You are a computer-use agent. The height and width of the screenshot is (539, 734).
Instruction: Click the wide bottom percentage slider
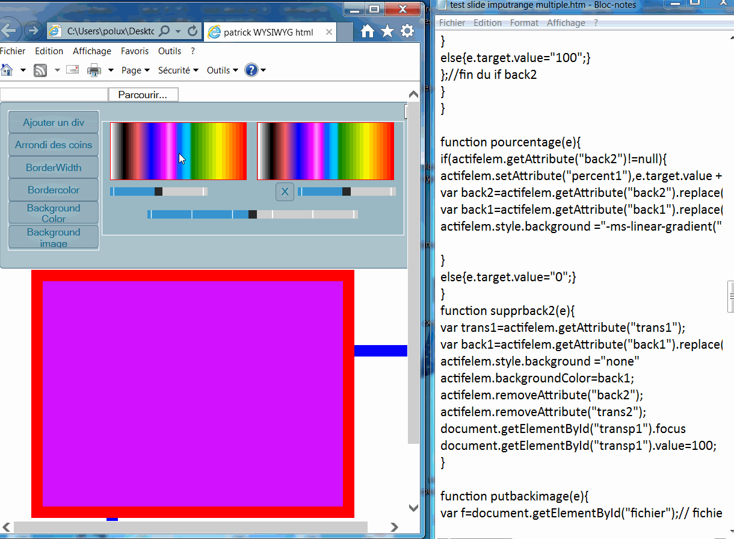click(x=253, y=214)
